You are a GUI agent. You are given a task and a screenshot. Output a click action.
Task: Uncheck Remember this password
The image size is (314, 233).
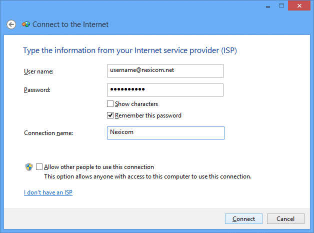click(x=110, y=115)
